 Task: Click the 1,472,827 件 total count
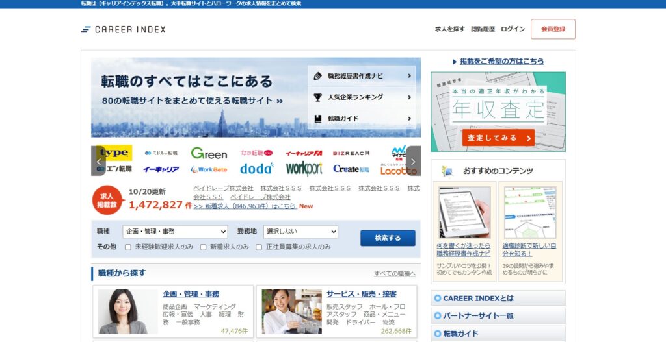click(x=161, y=205)
